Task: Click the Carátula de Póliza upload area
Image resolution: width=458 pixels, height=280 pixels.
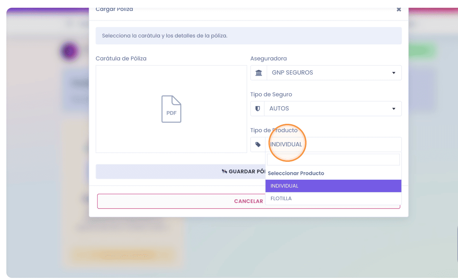Action: coord(171,109)
